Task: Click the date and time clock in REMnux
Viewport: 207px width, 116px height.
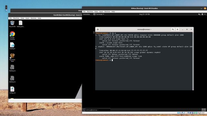Action: [145, 14]
